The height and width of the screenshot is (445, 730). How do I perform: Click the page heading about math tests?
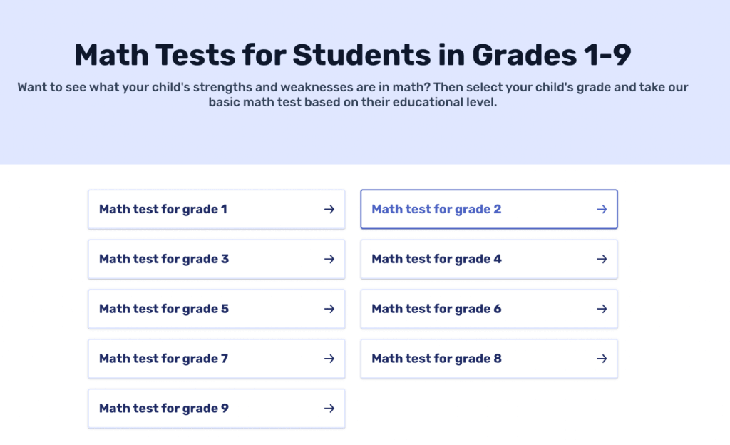pyautogui.click(x=364, y=54)
